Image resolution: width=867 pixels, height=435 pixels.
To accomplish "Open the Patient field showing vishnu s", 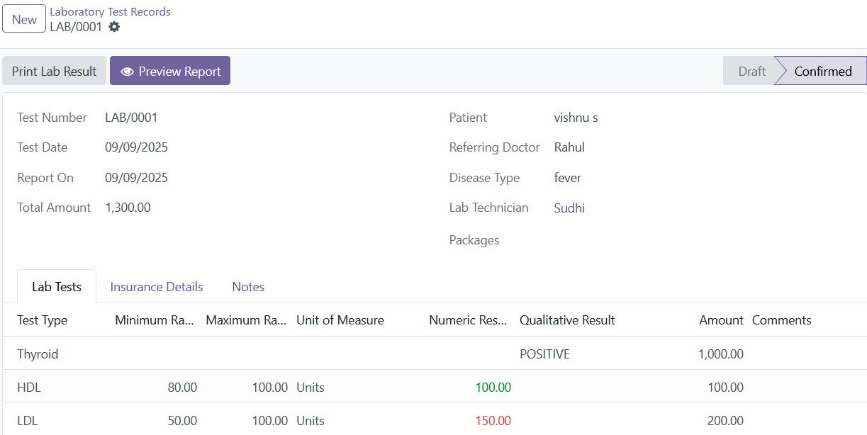I will [x=576, y=118].
